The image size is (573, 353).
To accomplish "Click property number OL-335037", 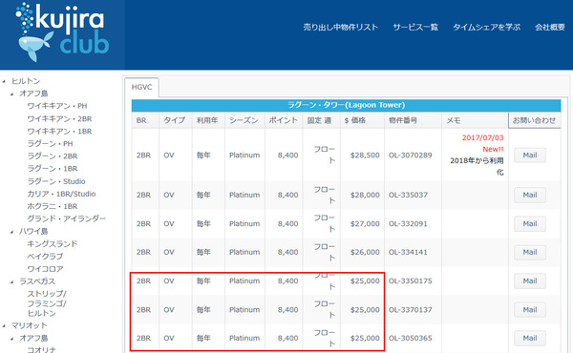I will click(x=408, y=195).
